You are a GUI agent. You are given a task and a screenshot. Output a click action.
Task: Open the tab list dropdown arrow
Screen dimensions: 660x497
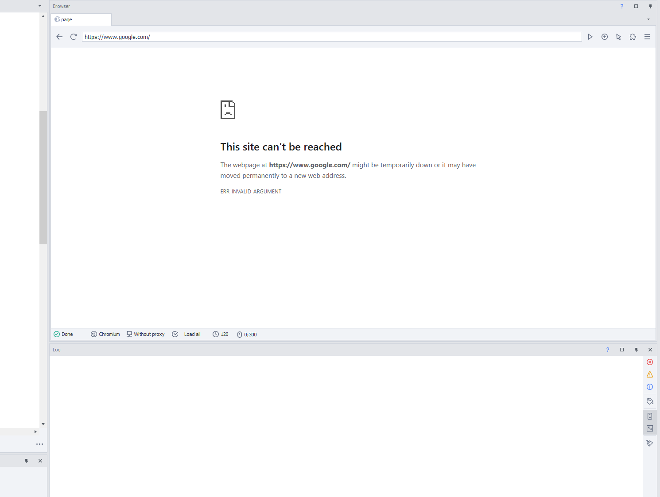click(x=648, y=19)
